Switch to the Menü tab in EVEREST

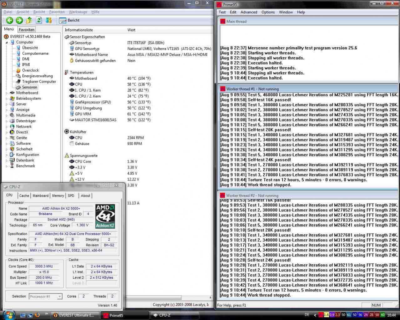point(9,29)
